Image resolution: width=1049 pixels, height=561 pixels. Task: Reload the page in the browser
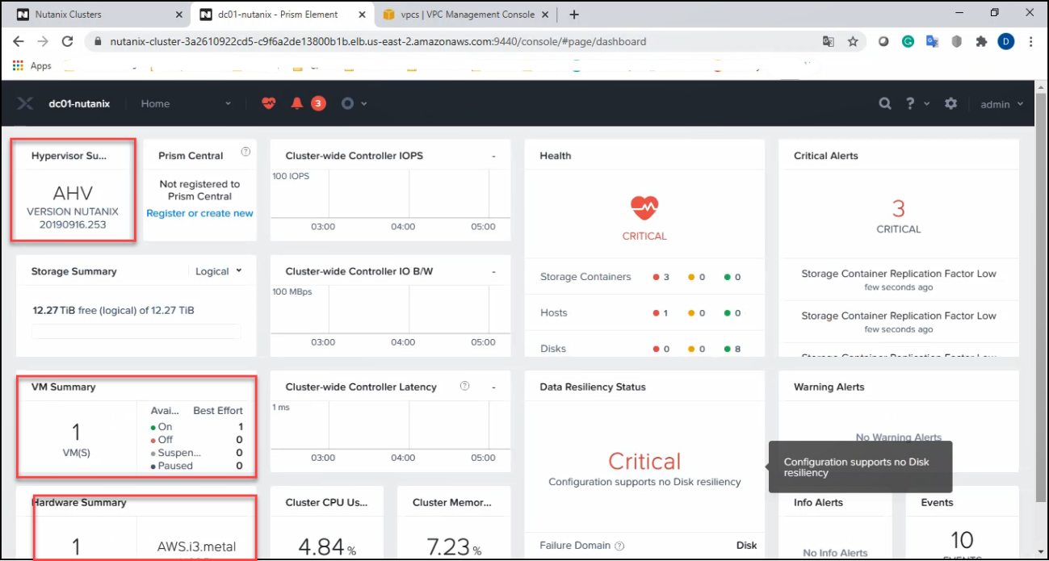68,41
